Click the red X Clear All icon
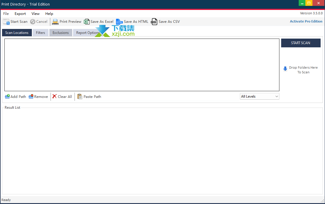Viewport: 325px width, 204px height. [x=55, y=96]
